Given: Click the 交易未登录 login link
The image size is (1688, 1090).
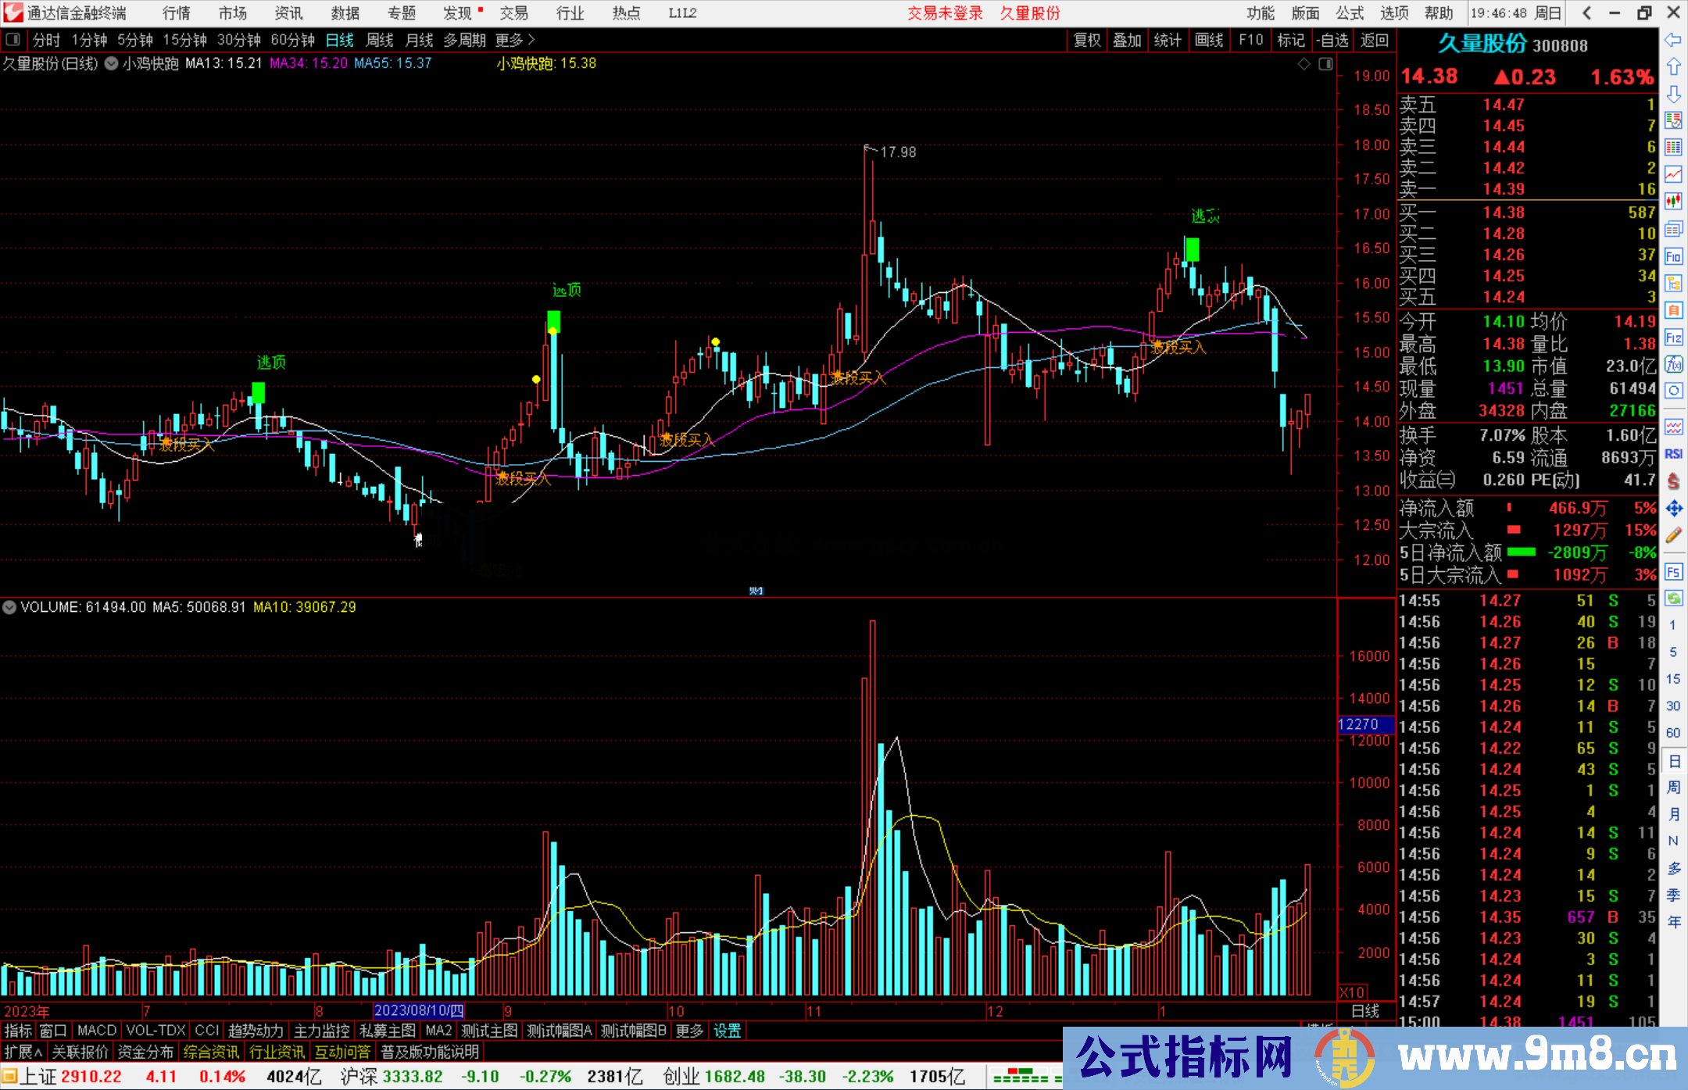Looking at the screenshot, I should click(x=945, y=13).
